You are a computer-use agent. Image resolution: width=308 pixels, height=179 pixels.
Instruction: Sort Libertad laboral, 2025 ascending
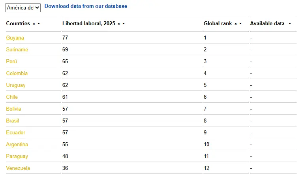tap(119, 24)
